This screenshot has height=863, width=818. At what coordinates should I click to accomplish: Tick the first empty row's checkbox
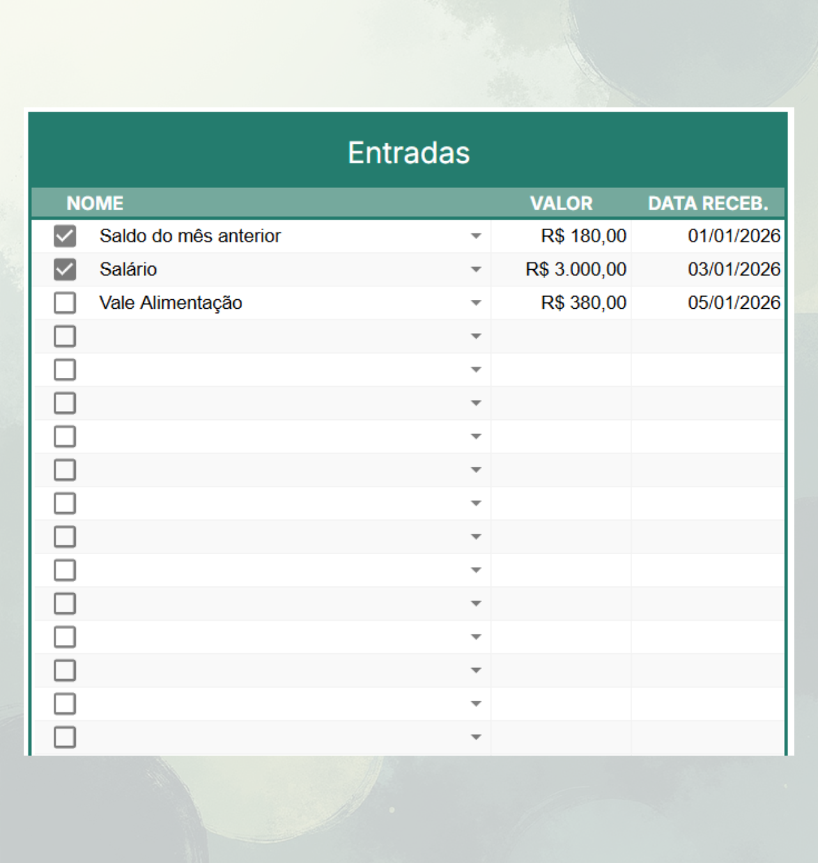65,336
